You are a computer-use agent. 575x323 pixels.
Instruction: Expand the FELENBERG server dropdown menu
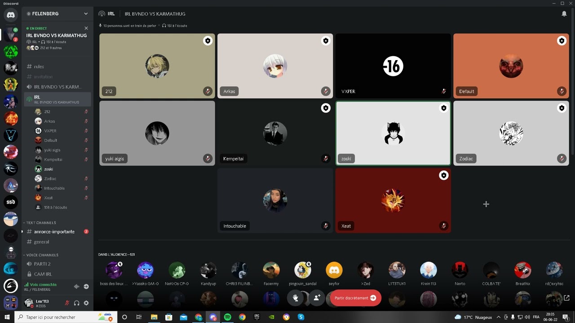tap(86, 14)
